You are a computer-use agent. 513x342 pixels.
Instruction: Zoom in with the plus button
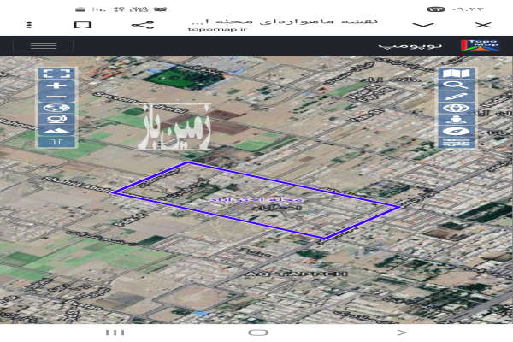56,86
